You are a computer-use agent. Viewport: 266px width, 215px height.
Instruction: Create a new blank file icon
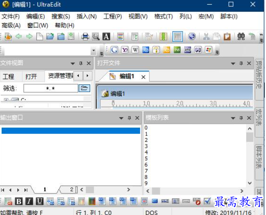coord(39,36)
